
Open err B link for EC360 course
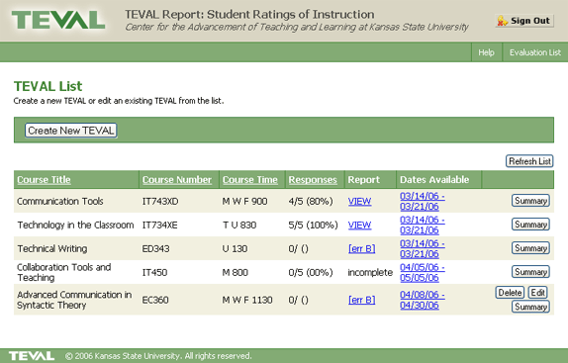coord(361,300)
